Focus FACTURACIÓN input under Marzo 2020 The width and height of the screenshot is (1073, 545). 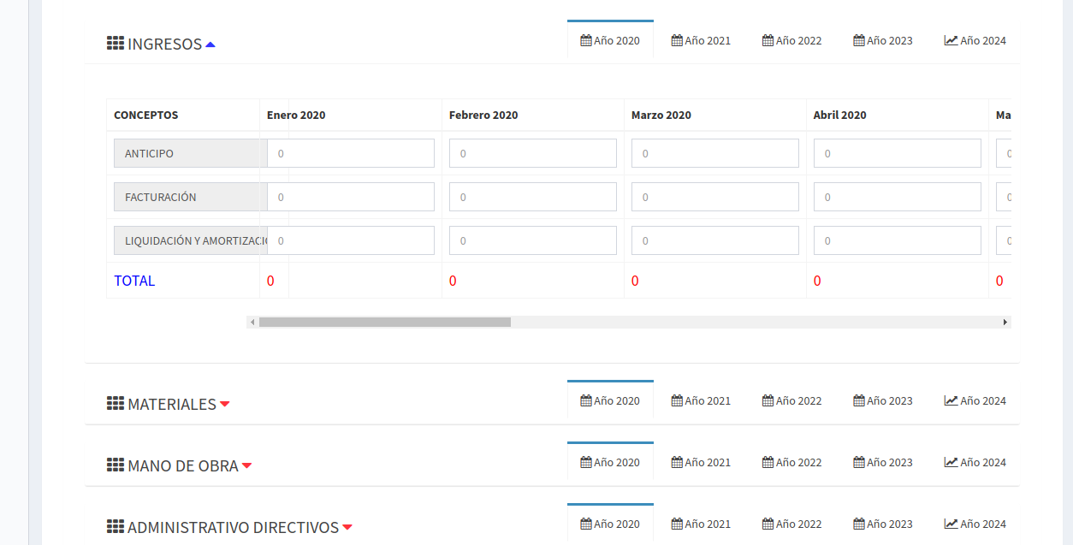(x=714, y=197)
